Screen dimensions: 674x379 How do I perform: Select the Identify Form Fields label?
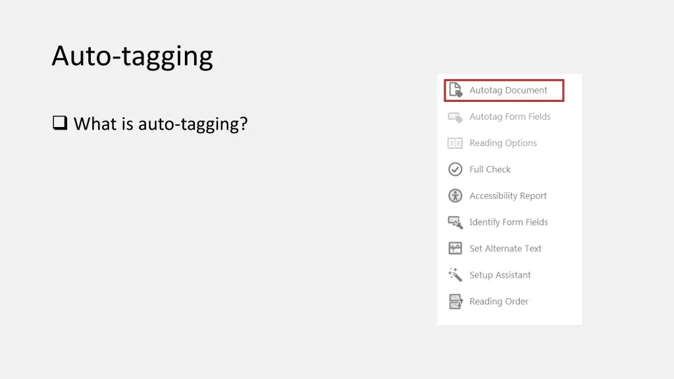pyautogui.click(x=508, y=222)
